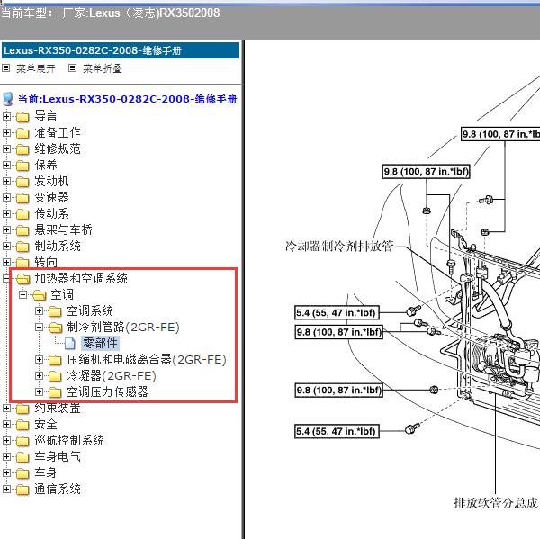Viewport: 540px width, 539px height.
Task: Expand the 冷凝器(2GR-FE) node
Action: point(39,375)
